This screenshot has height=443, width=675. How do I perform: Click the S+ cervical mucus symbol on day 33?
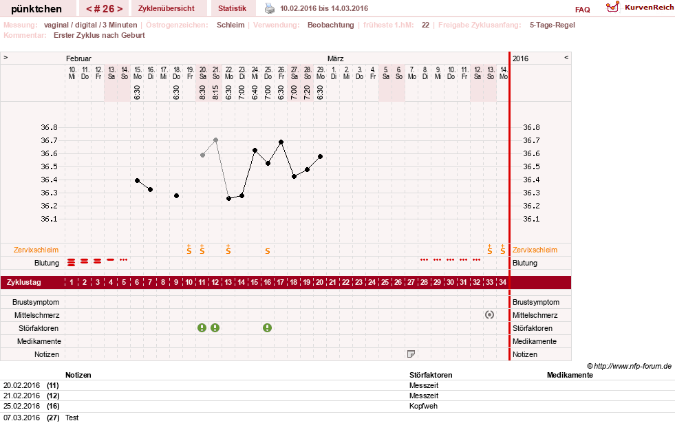point(489,249)
